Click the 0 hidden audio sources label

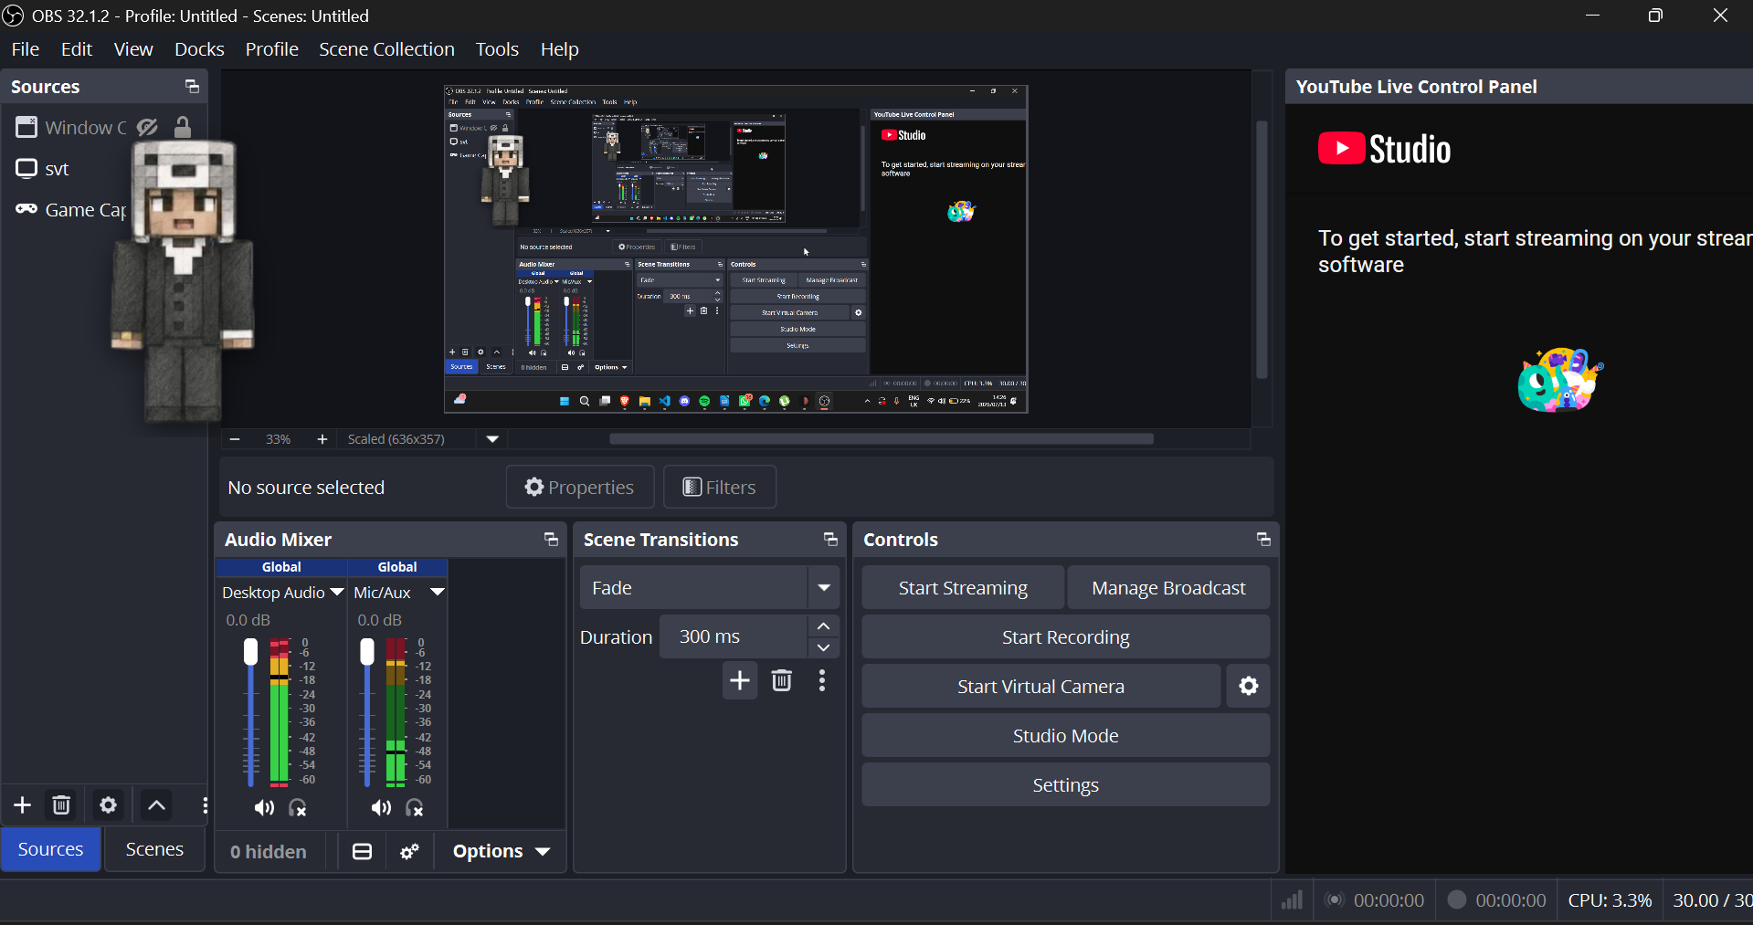pos(269,852)
